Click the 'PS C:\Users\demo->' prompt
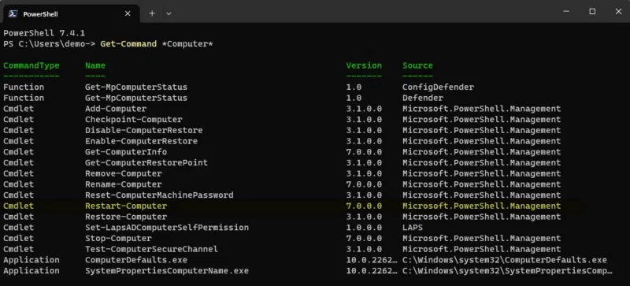Image resolution: width=630 pixels, height=286 pixels. 50,44
